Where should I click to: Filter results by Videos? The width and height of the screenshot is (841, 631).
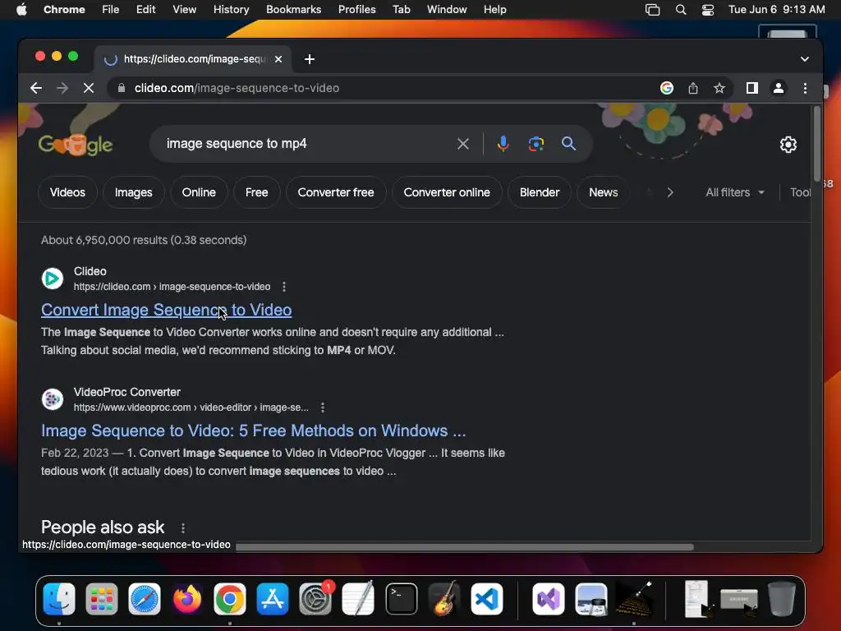[67, 192]
